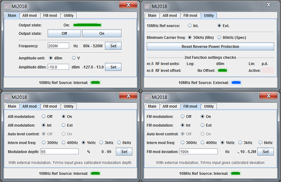The height and width of the screenshot is (182, 281).
Task: Select 80kHz (Spec) minimum carrier frequency
Action: tap(219, 37)
